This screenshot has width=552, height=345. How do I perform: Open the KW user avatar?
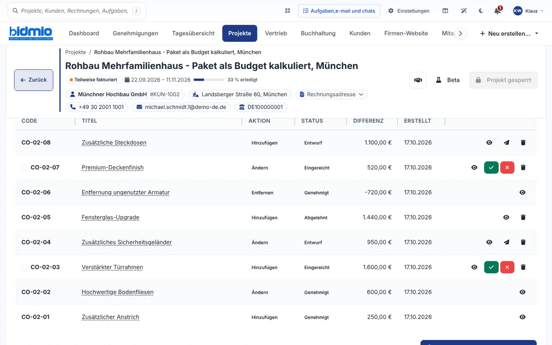coord(518,11)
